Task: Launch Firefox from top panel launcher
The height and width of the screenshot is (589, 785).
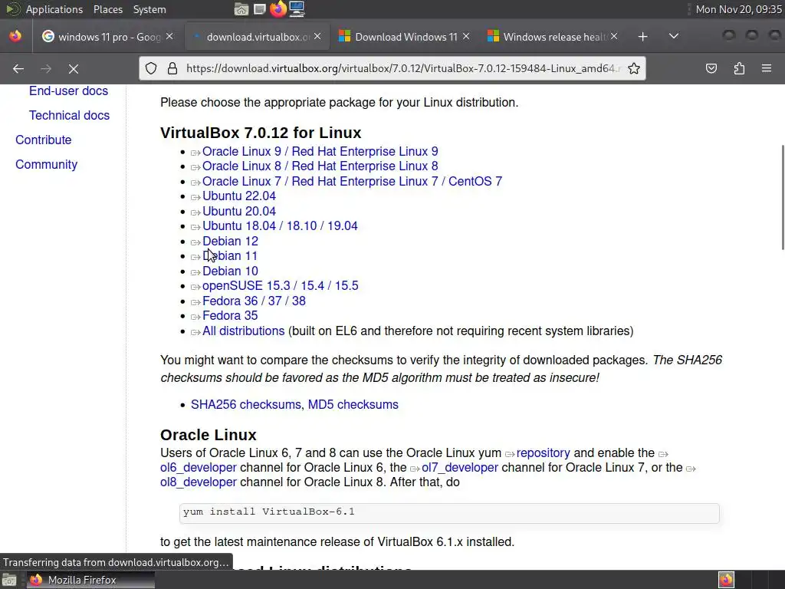Action: pyautogui.click(x=278, y=9)
